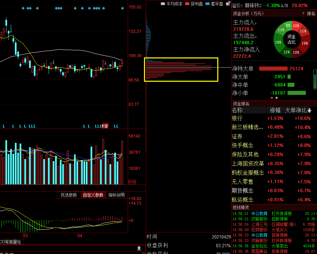Sort by 大单净比 column header arrow
Screen dimensions: 317x254
point(309,110)
